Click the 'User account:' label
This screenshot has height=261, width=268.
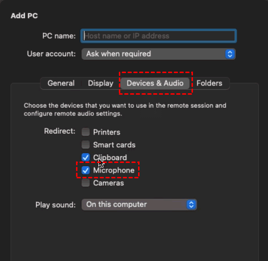(x=51, y=54)
